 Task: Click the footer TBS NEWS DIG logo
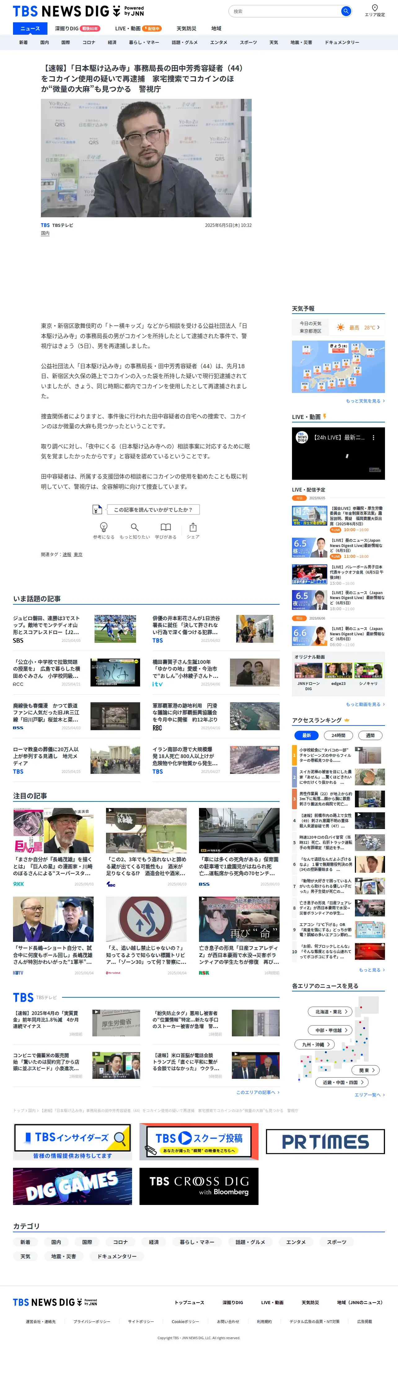(x=55, y=1302)
